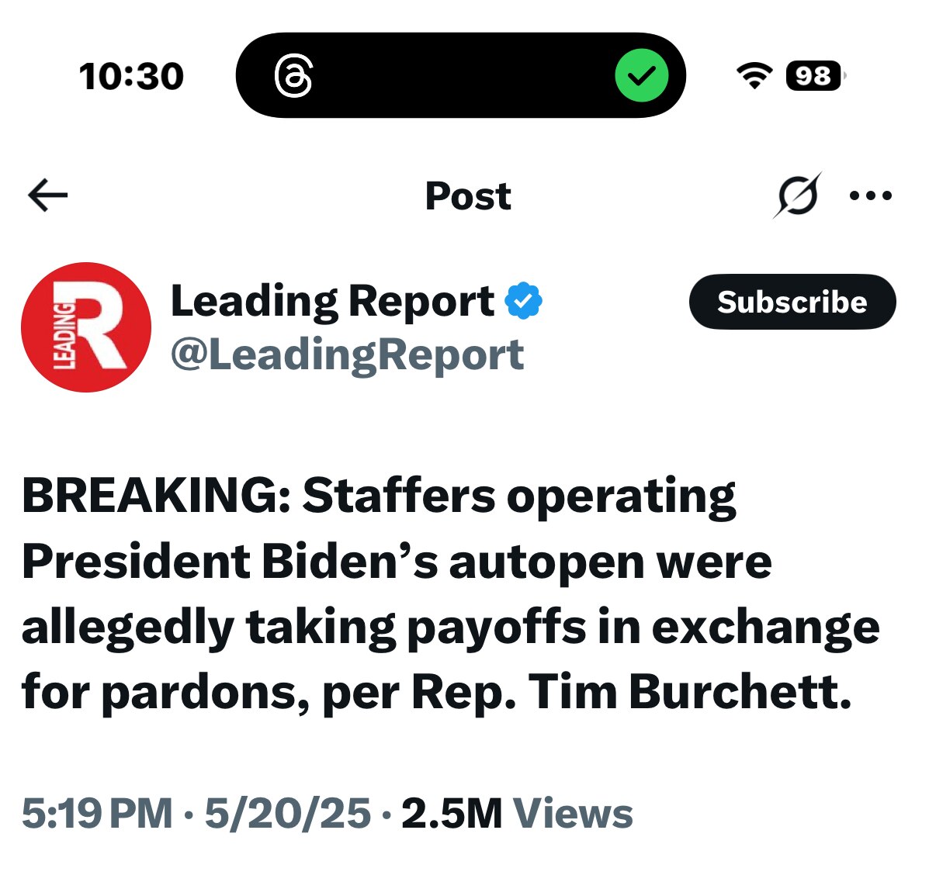Screen dimensions: 936x875
Task: Tap the empty center of the Dynamic Island
Action: 462,76
